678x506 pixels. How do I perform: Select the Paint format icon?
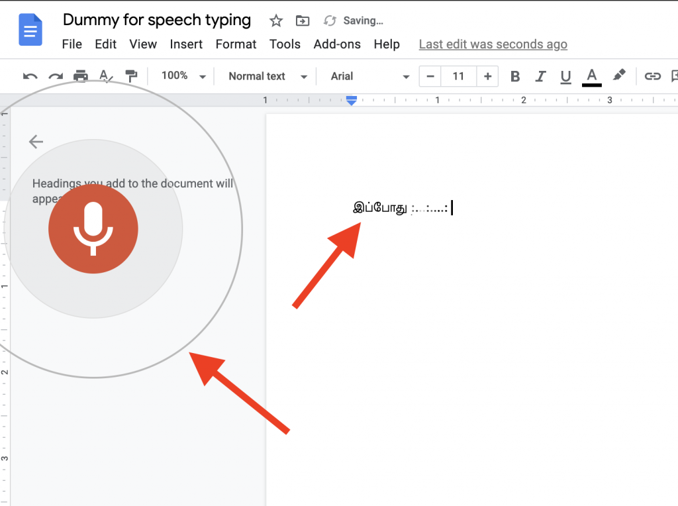point(131,76)
